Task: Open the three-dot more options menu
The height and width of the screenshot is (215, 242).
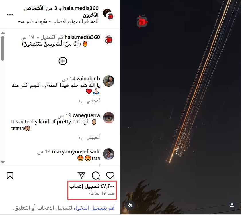Action: point(10,15)
